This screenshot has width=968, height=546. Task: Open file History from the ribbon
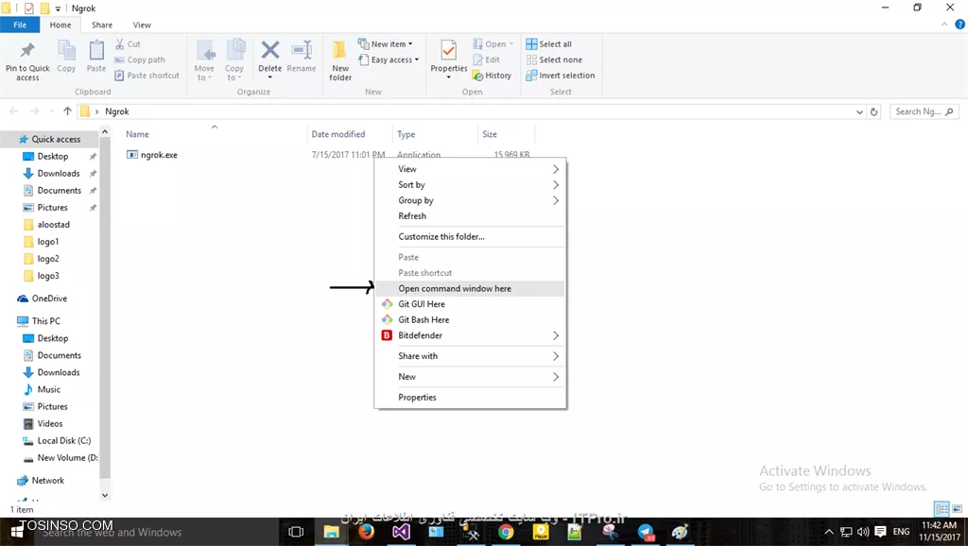click(492, 76)
